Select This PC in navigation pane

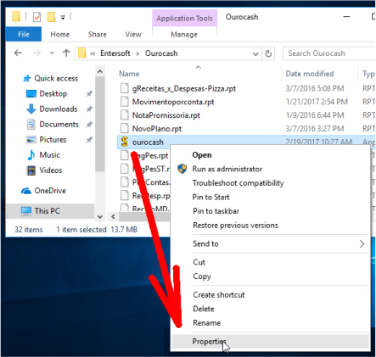(x=47, y=210)
